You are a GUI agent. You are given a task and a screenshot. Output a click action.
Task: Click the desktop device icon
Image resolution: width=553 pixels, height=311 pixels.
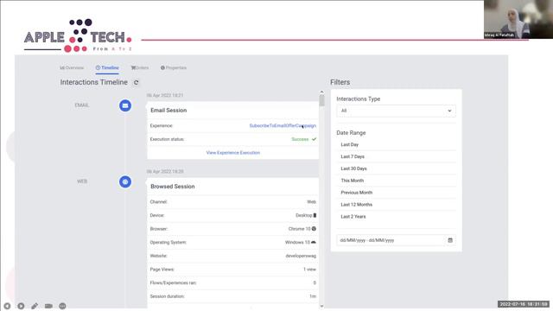315,215
